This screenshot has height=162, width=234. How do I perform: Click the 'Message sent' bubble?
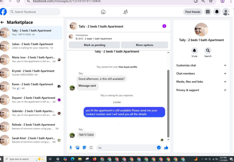tap(87, 86)
